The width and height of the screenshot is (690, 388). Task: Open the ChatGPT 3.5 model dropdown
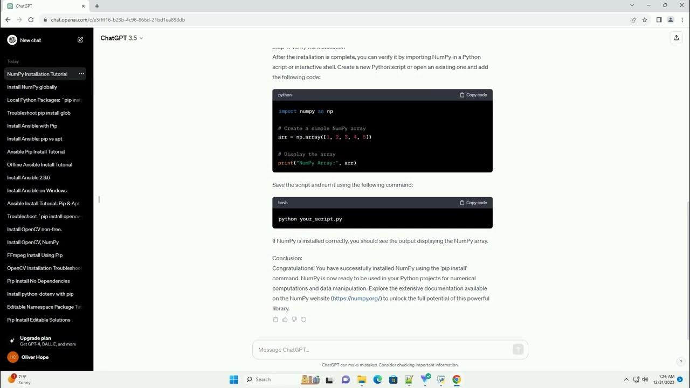point(122,38)
